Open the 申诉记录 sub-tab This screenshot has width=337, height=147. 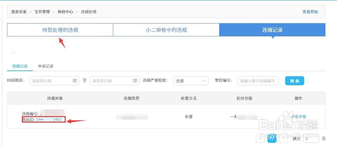pyautogui.click(x=45, y=66)
